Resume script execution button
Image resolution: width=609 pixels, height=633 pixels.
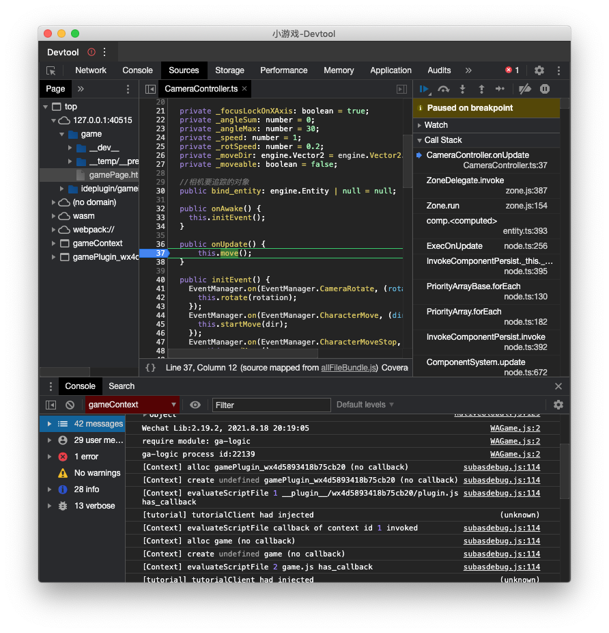pos(424,90)
